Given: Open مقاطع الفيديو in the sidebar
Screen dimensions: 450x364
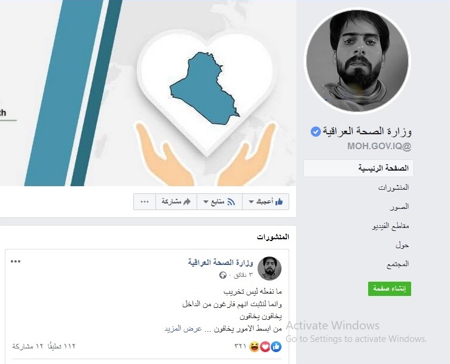Looking at the screenshot, I should point(390,226).
